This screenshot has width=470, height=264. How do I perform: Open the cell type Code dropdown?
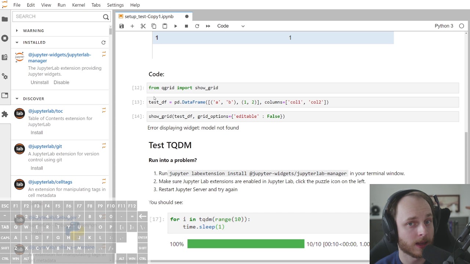(231, 26)
